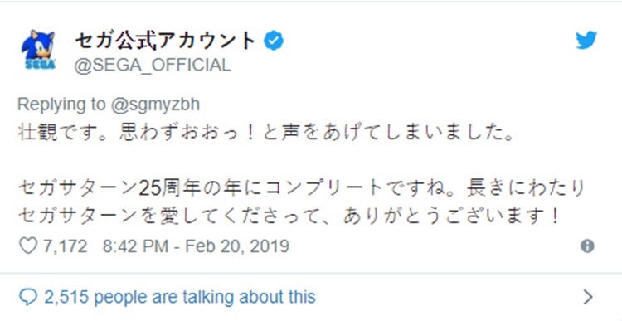The height and width of the screenshot is (321, 622).
Task: Select the Feb 20, 2019 date text
Action: tap(237, 246)
